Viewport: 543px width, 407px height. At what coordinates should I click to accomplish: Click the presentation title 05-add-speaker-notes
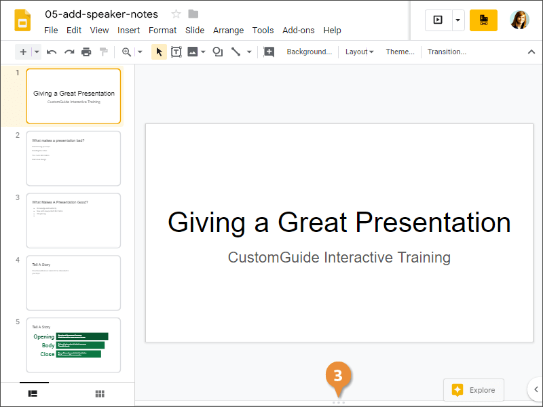(101, 14)
